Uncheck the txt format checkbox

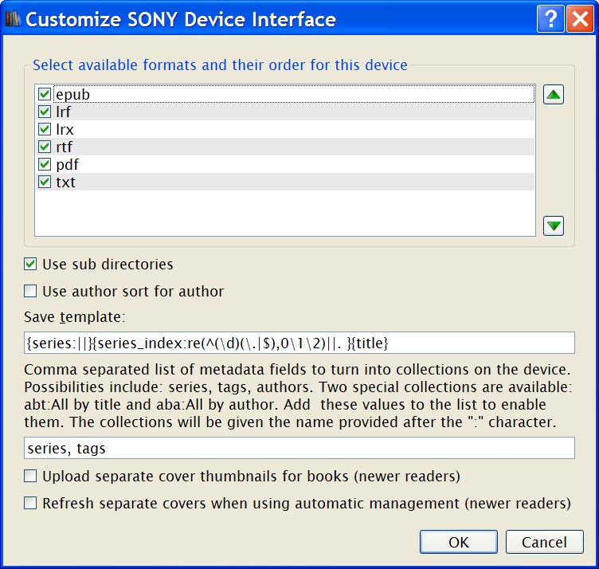pos(45,182)
